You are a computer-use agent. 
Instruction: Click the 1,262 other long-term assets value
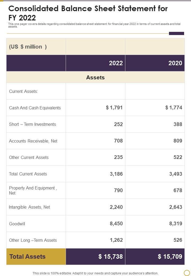click(x=116, y=240)
